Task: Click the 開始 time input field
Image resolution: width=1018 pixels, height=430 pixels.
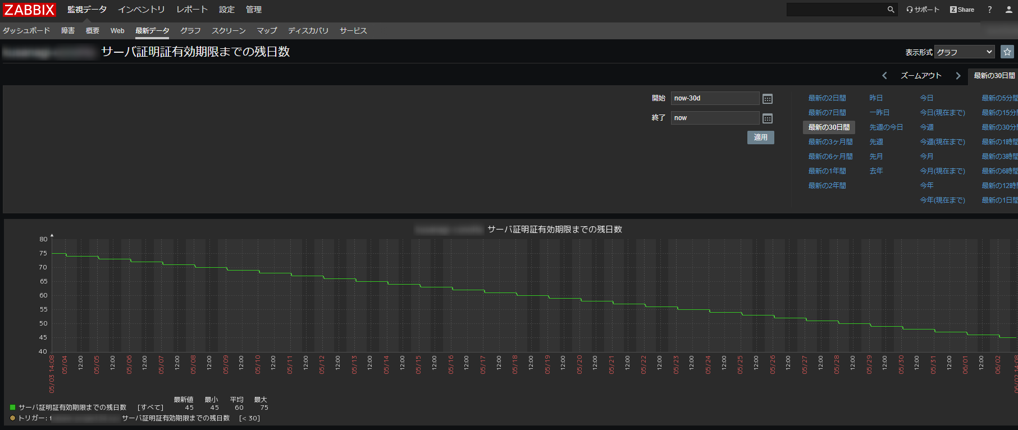Action: (x=714, y=98)
